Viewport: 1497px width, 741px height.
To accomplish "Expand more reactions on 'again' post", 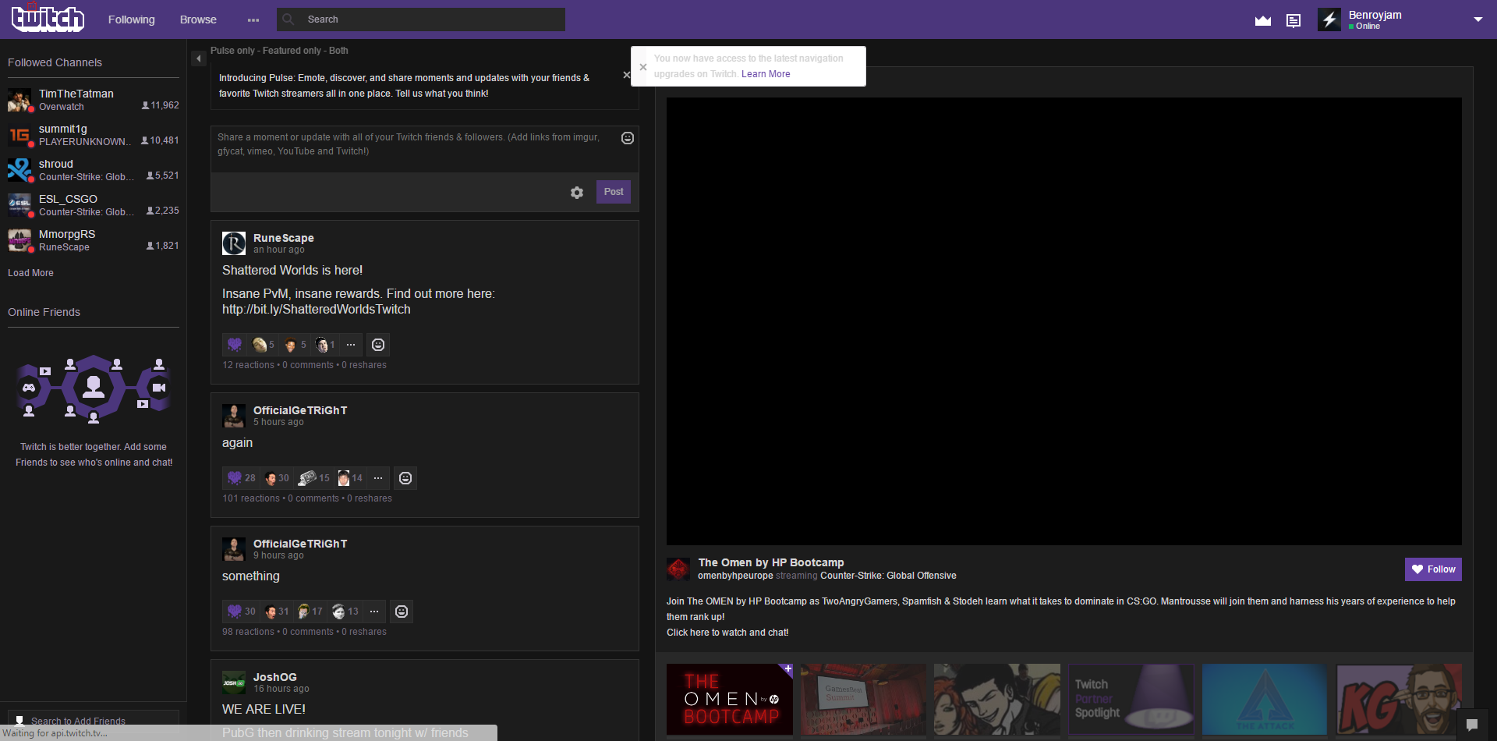I will (x=378, y=478).
